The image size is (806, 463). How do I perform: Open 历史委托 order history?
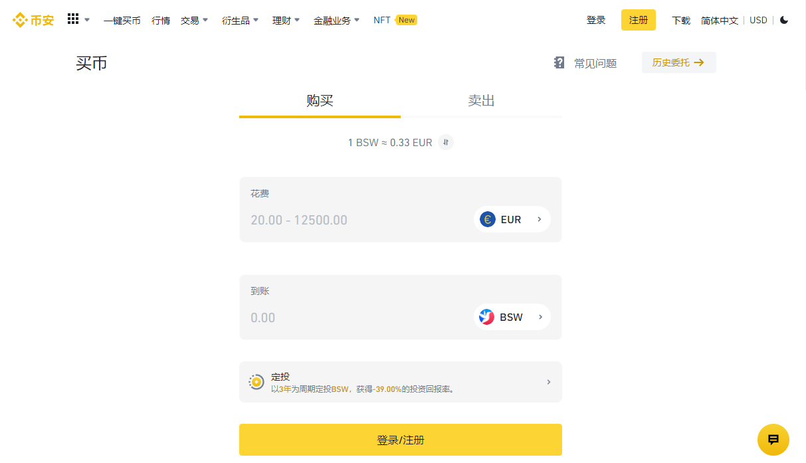coord(678,62)
